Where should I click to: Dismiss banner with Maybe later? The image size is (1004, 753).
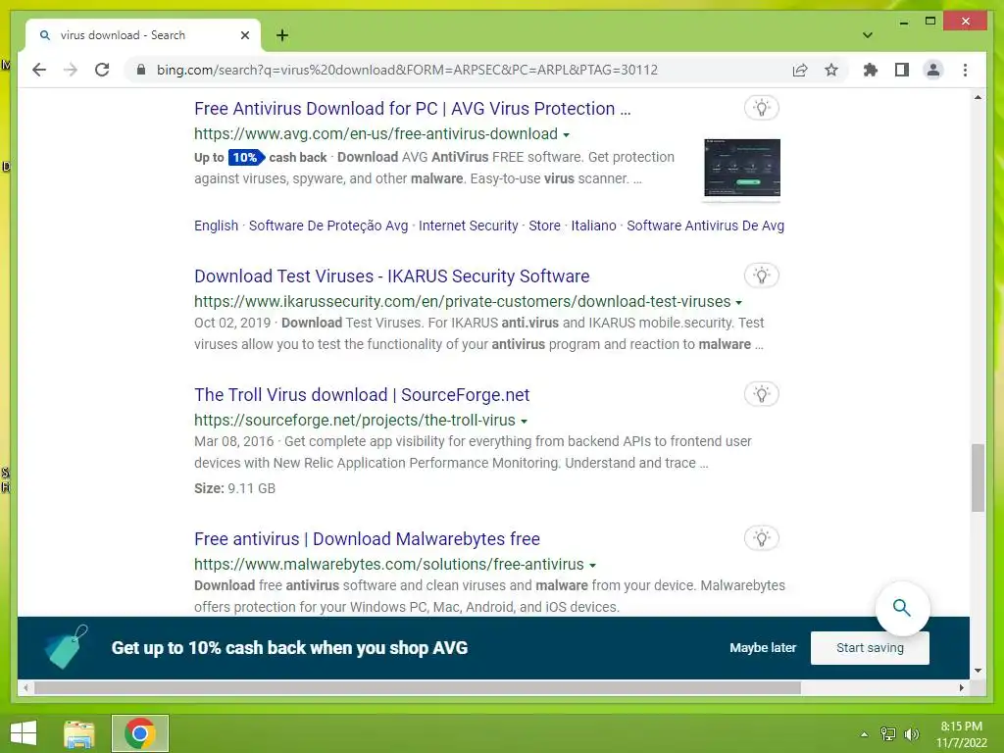point(763,647)
